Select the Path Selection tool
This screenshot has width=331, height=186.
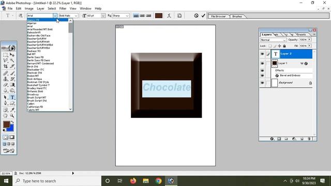(x=6, y=97)
